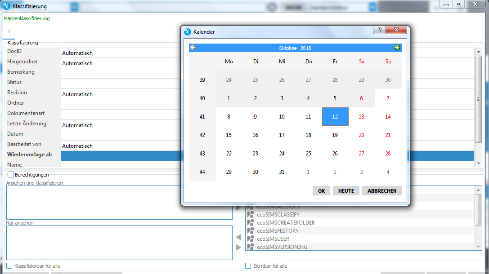The width and height of the screenshot is (489, 274).
Task: Click the 2018 year selector
Action: 306,48
